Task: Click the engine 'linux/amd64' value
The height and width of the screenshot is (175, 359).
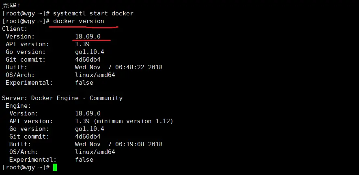Action: point(95,152)
